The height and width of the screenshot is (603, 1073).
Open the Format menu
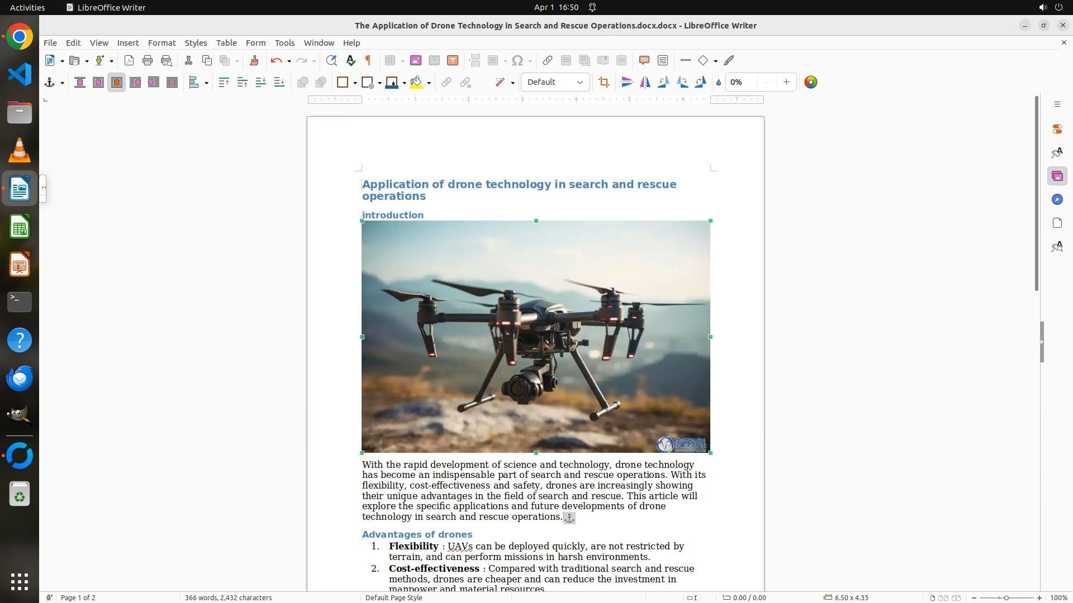tap(162, 43)
